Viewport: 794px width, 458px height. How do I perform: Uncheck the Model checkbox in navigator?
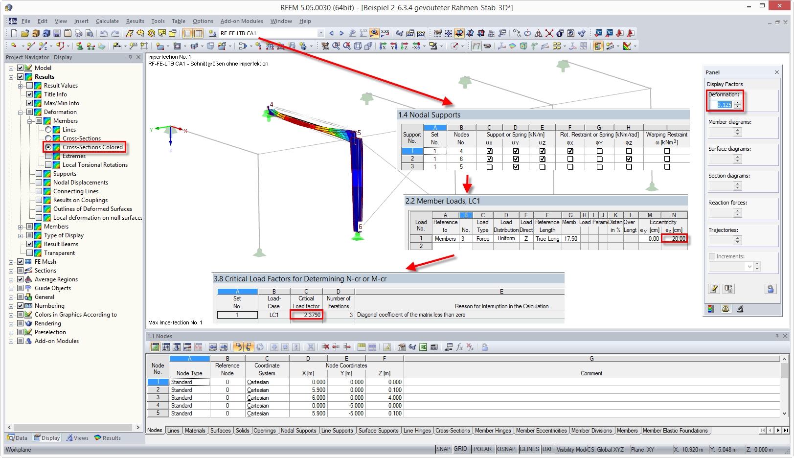(21, 68)
